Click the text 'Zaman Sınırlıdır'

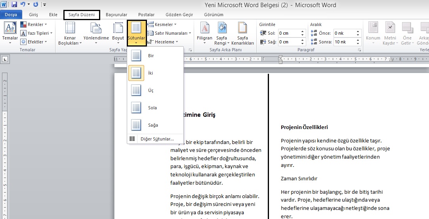pyautogui.click(x=299, y=179)
